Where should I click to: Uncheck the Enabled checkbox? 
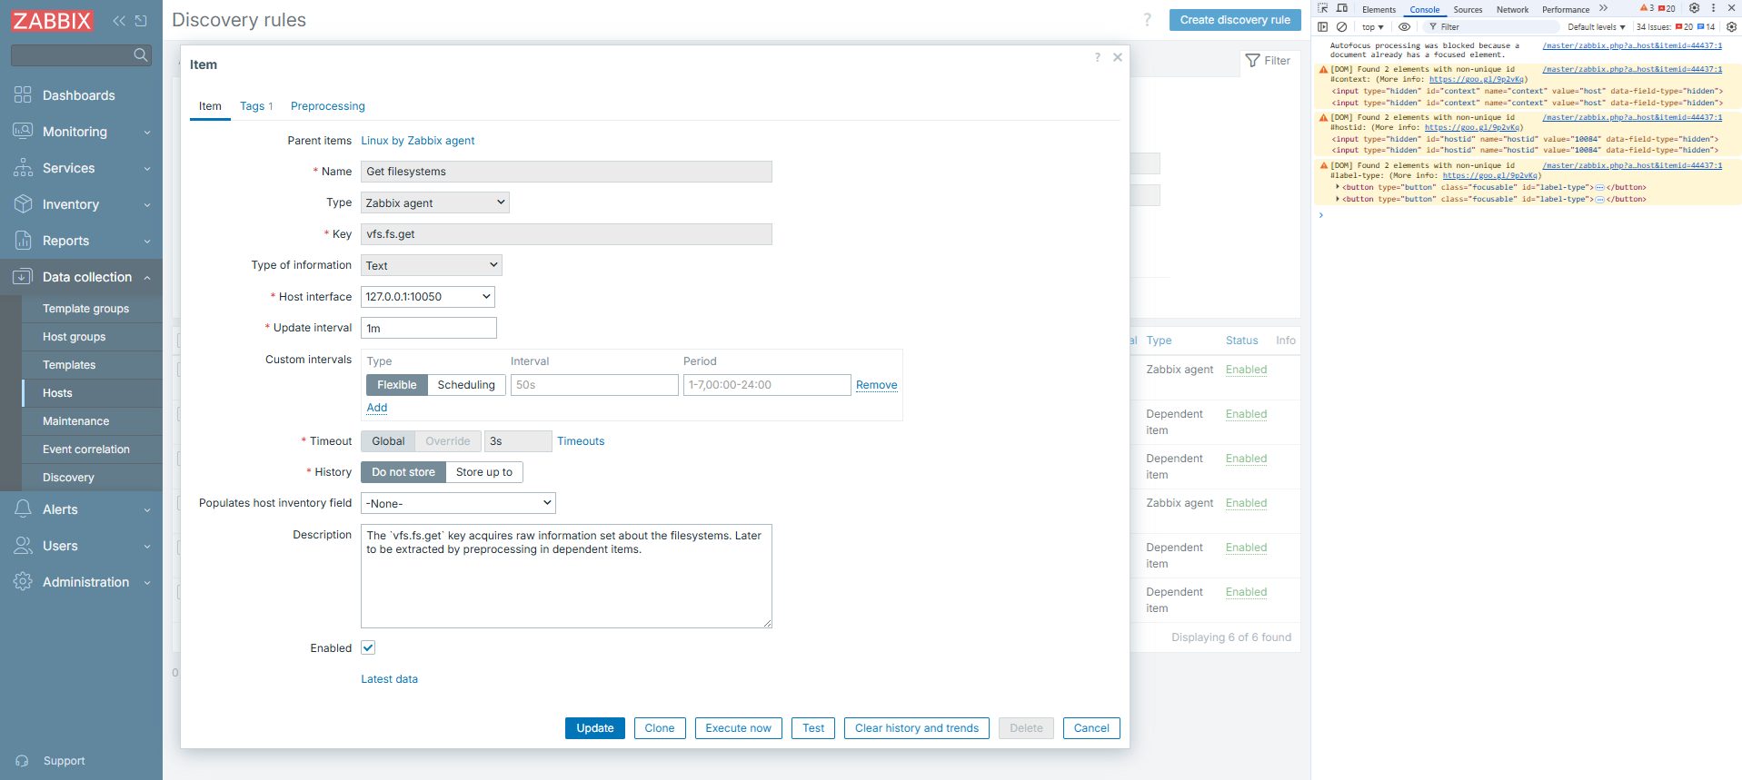368,647
